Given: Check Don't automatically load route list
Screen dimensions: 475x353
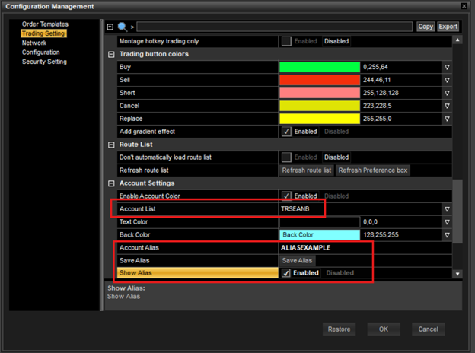Looking at the screenshot, I should pyautogui.click(x=286, y=157).
